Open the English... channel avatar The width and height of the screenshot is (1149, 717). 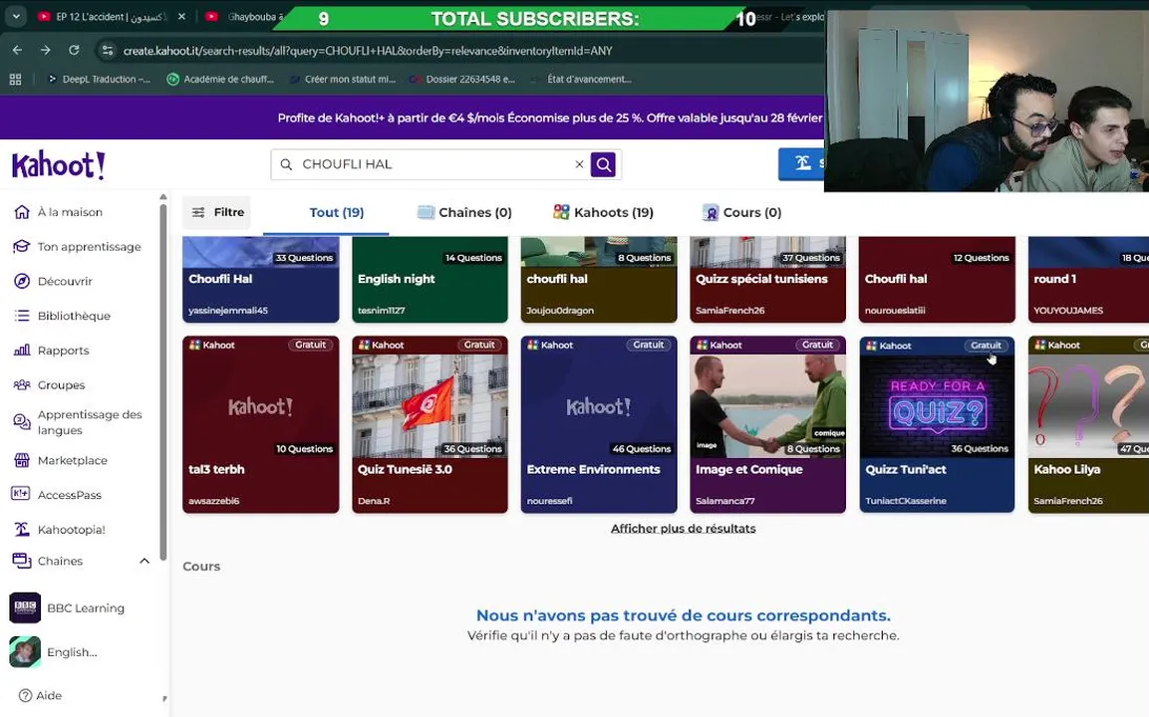click(x=25, y=652)
